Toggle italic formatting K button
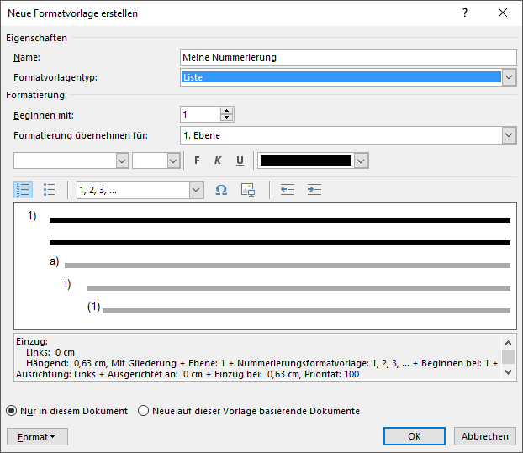 pos(218,161)
